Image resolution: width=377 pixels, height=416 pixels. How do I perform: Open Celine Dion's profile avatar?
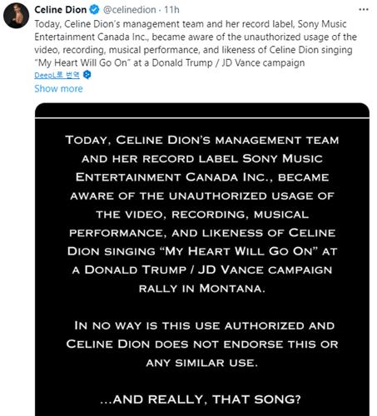16,16
